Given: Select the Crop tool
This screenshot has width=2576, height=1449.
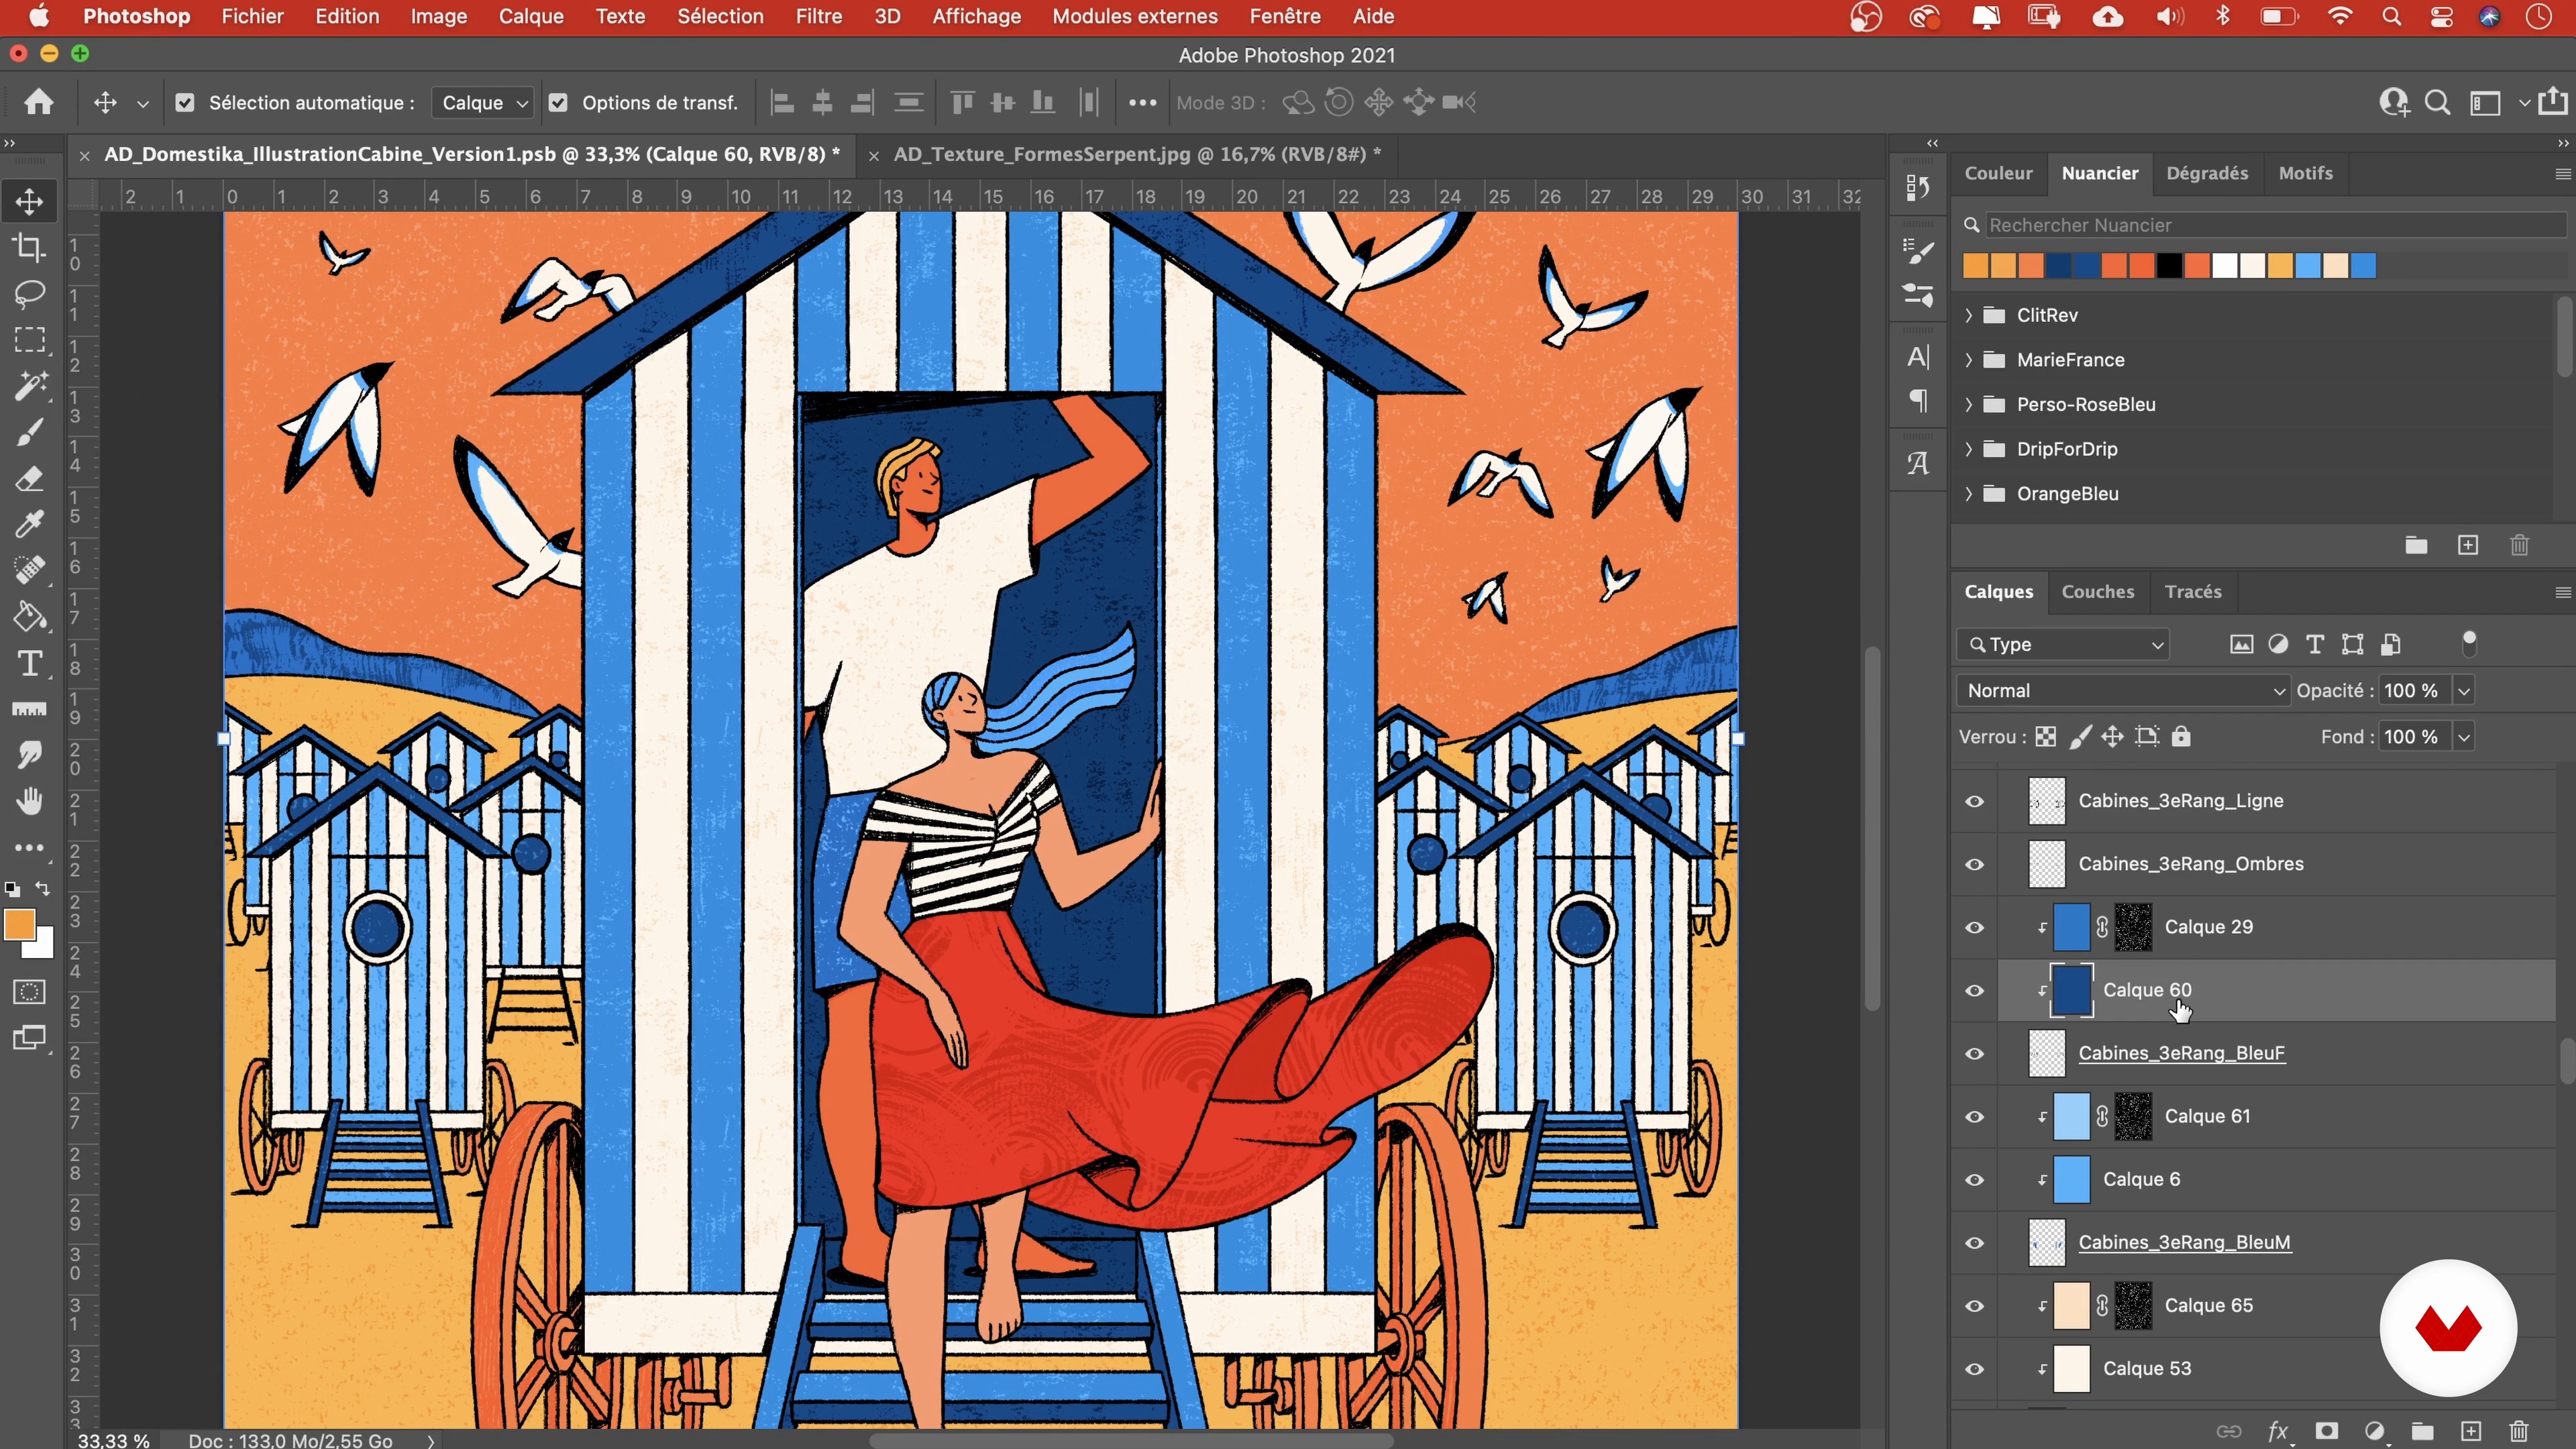Looking at the screenshot, I should [29, 247].
